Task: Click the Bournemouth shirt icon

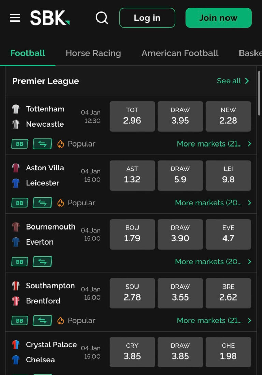Action: tap(16, 226)
